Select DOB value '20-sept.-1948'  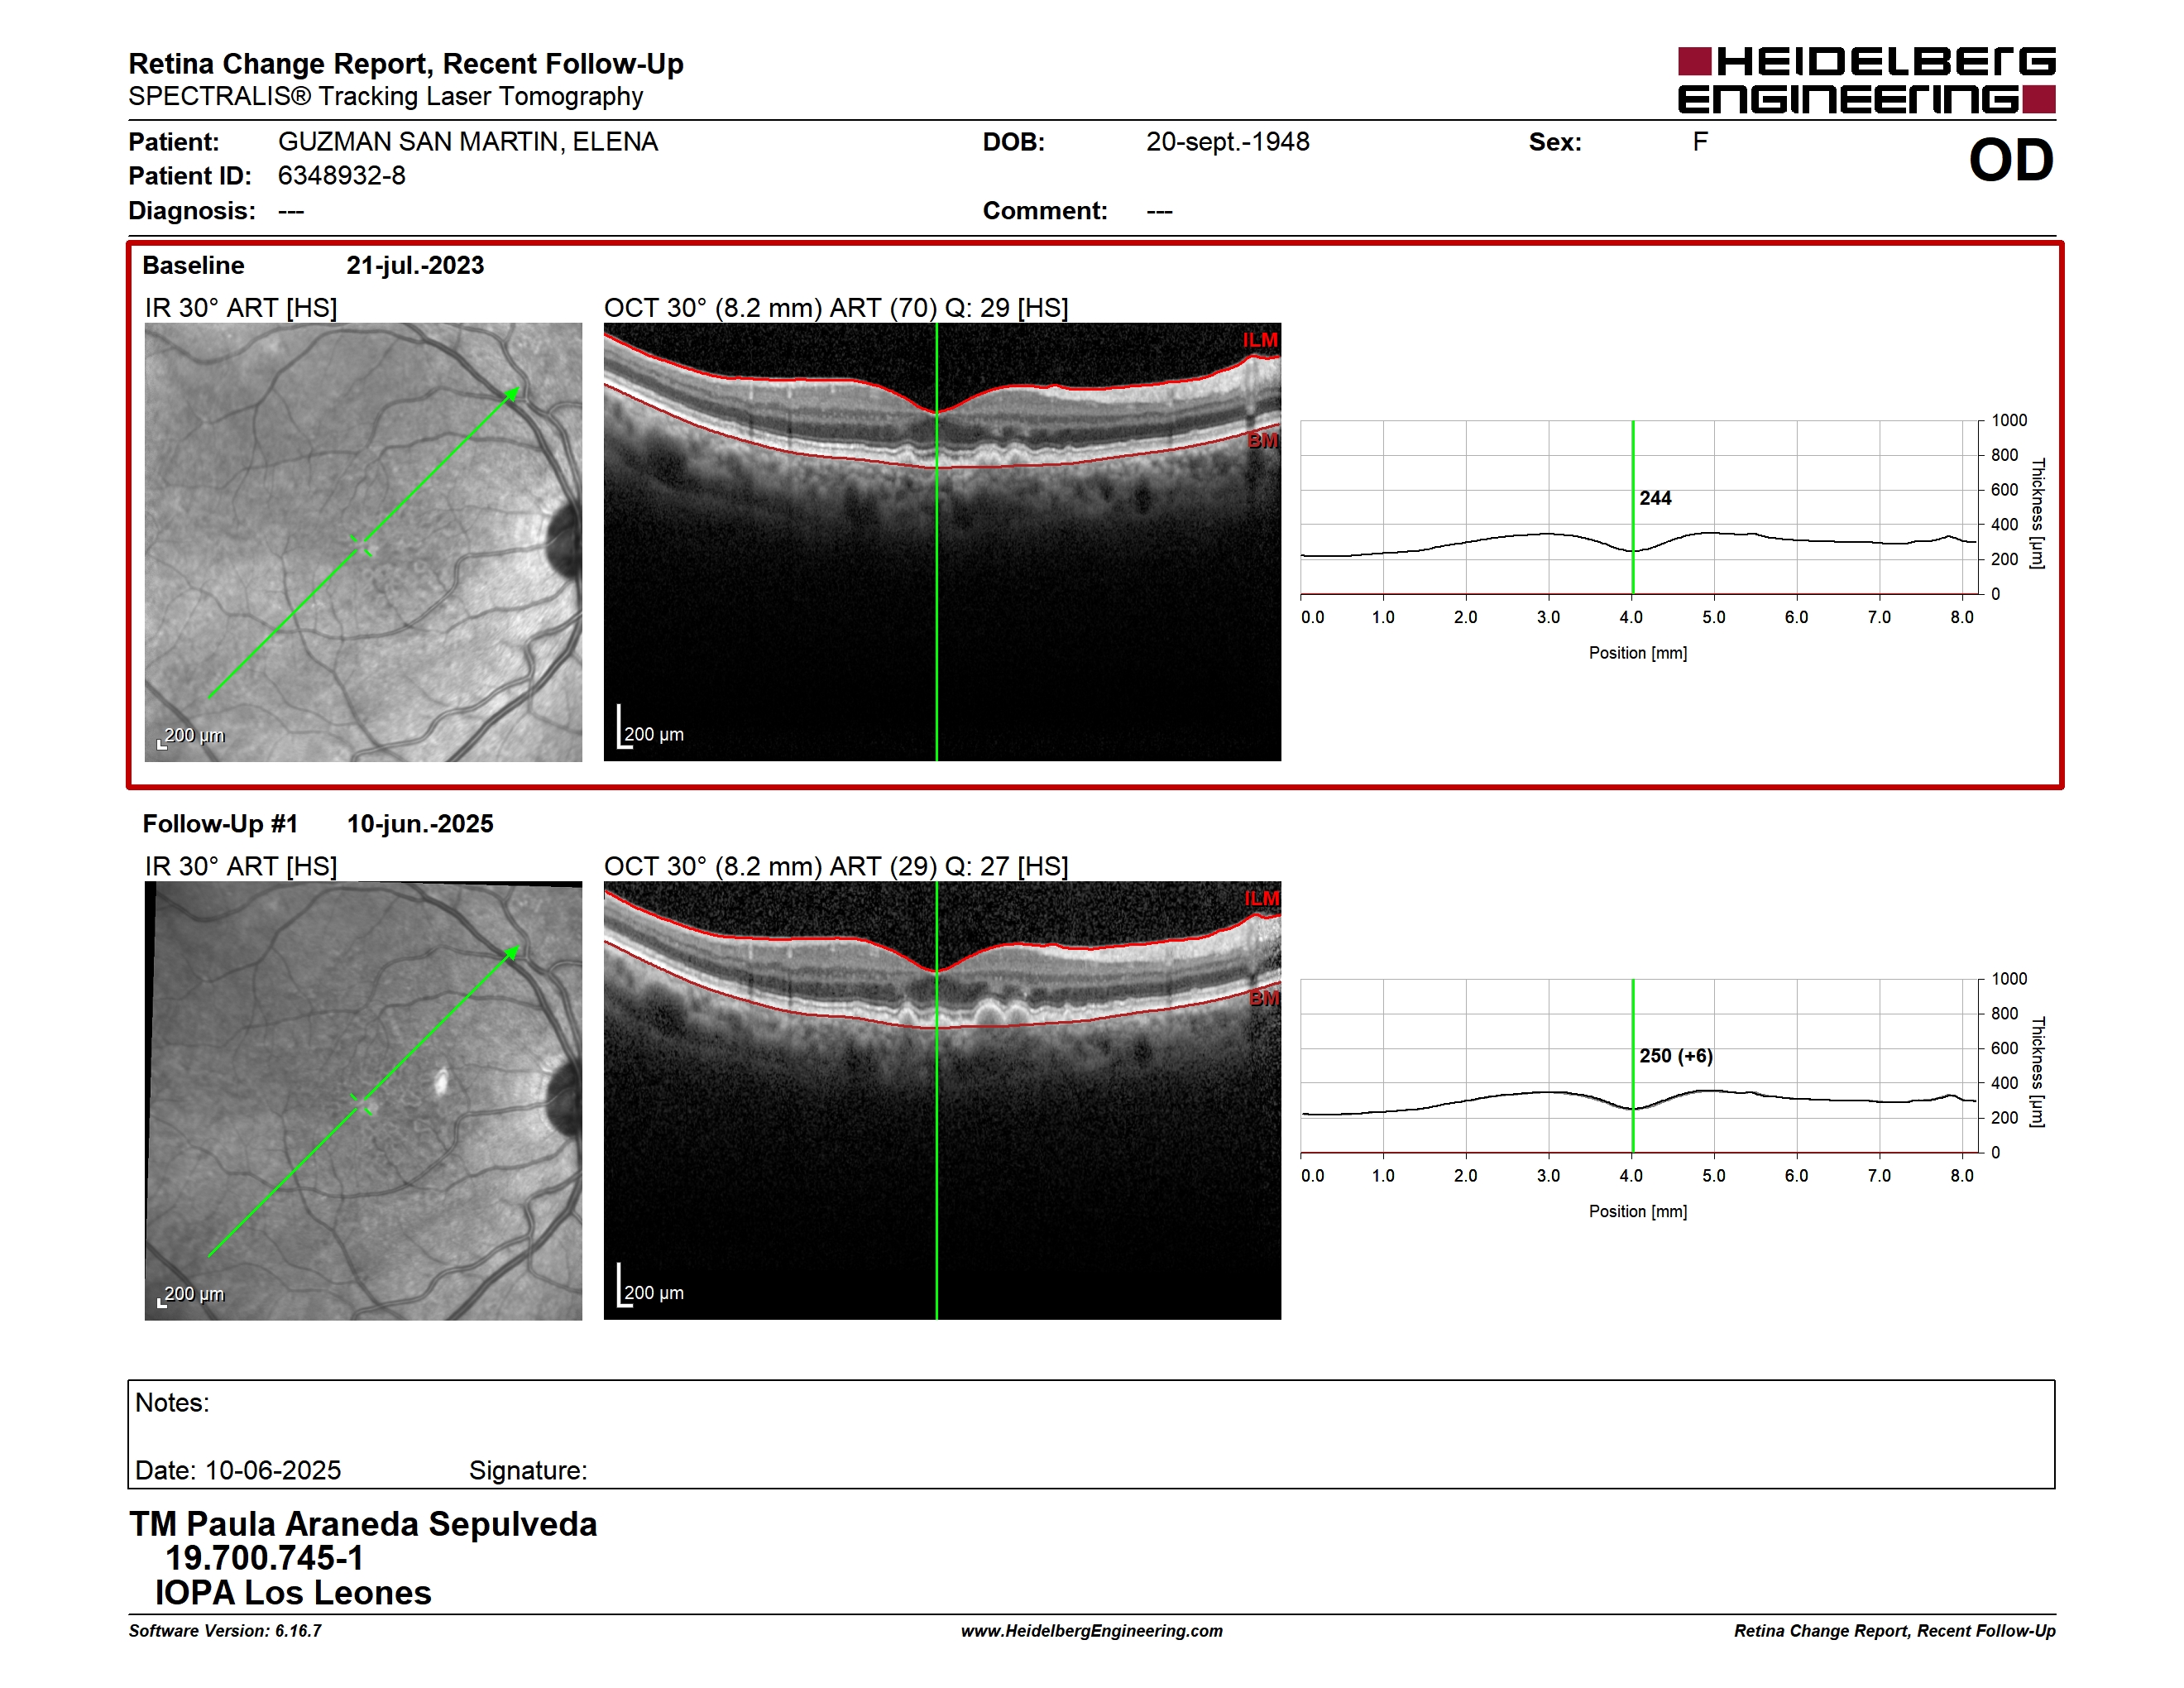[x=1228, y=142]
